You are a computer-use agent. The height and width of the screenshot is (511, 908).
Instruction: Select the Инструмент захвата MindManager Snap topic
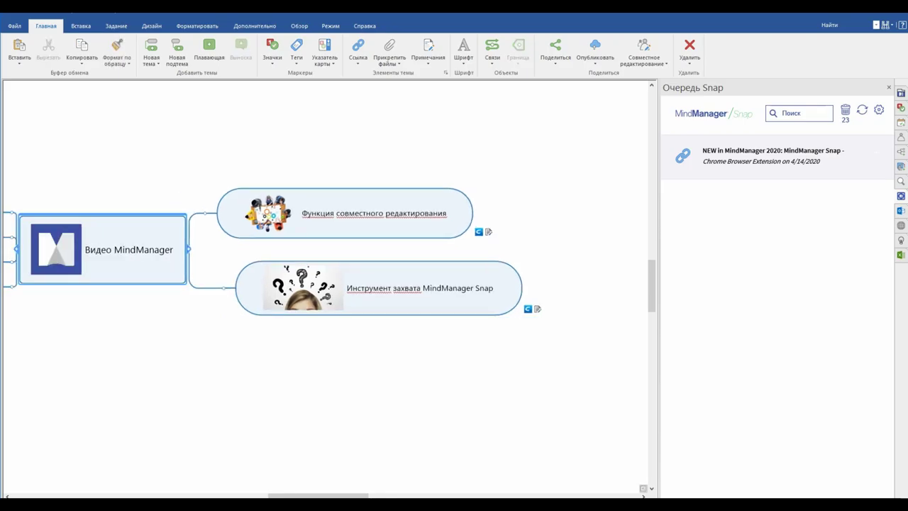coord(379,288)
